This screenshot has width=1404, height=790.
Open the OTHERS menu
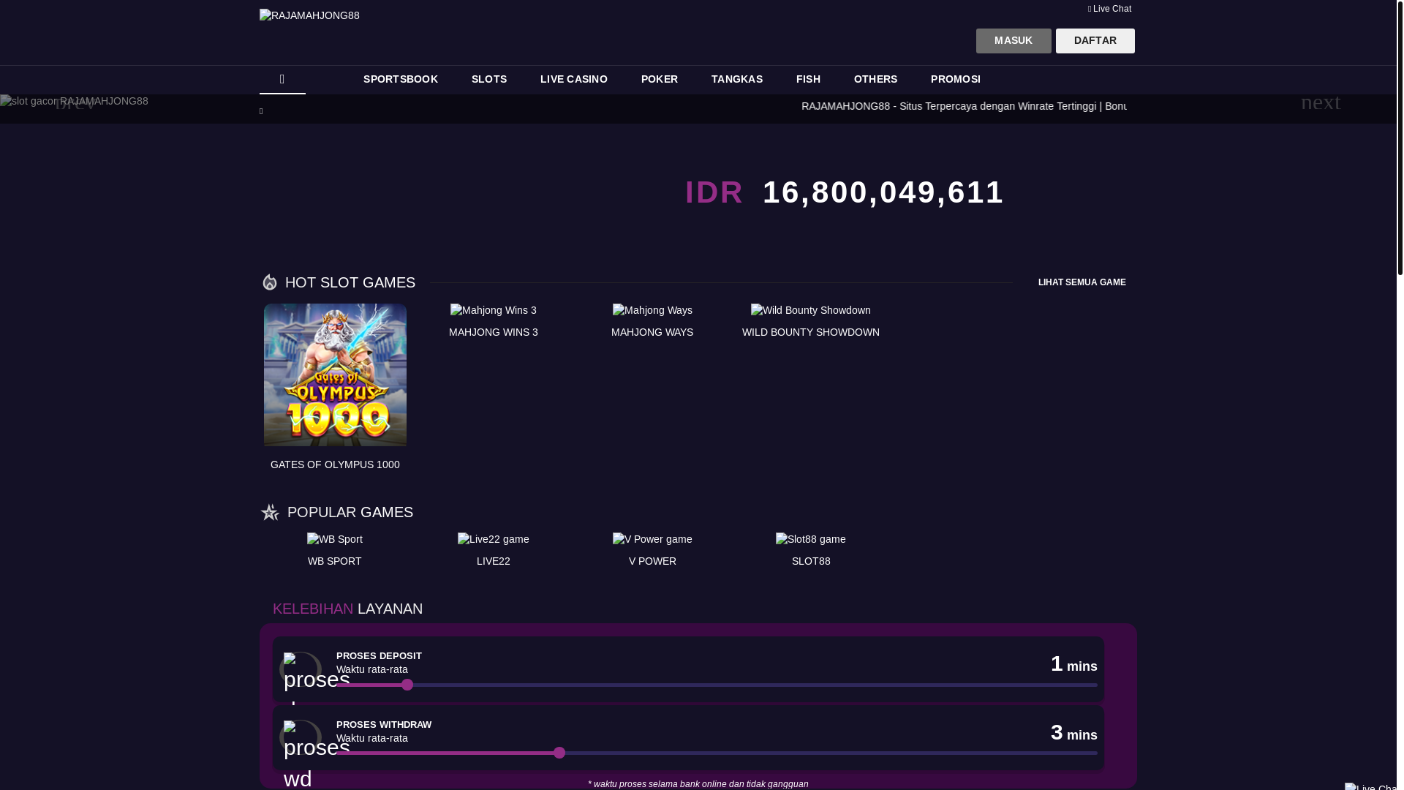[x=875, y=79]
